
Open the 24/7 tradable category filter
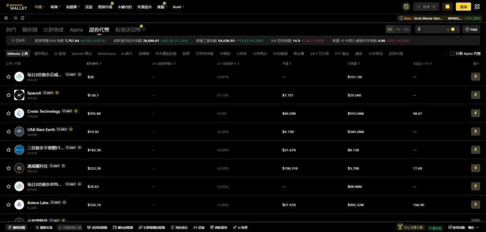pos(319,53)
